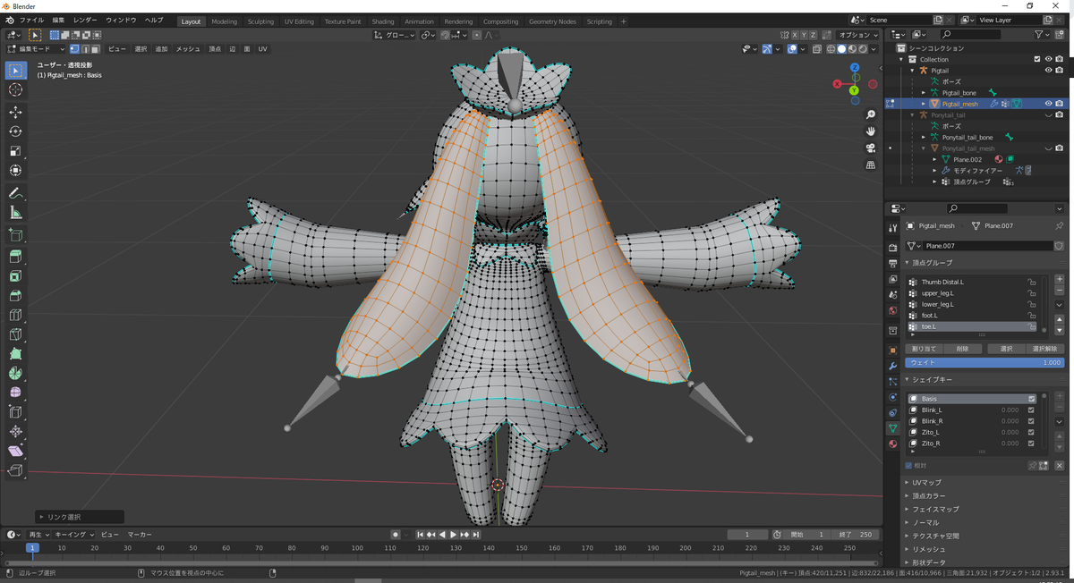Image resolution: width=1074 pixels, height=583 pixels.
Task: Select the Measure tool
Action: [15, 213]
